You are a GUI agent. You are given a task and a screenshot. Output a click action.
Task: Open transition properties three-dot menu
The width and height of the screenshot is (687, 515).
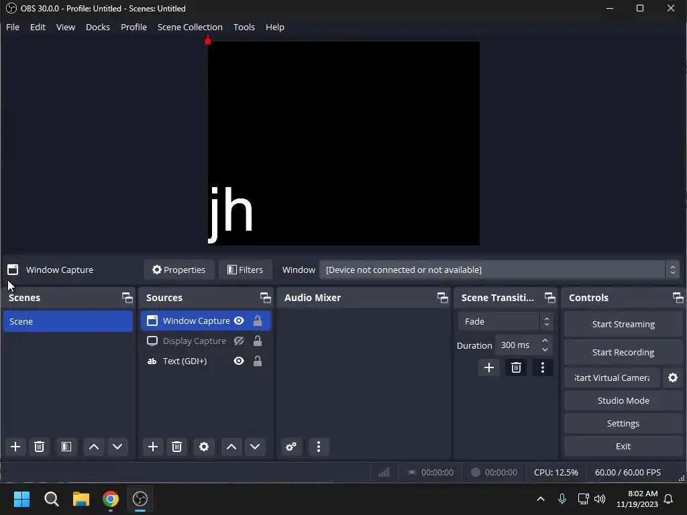[542, 367]
